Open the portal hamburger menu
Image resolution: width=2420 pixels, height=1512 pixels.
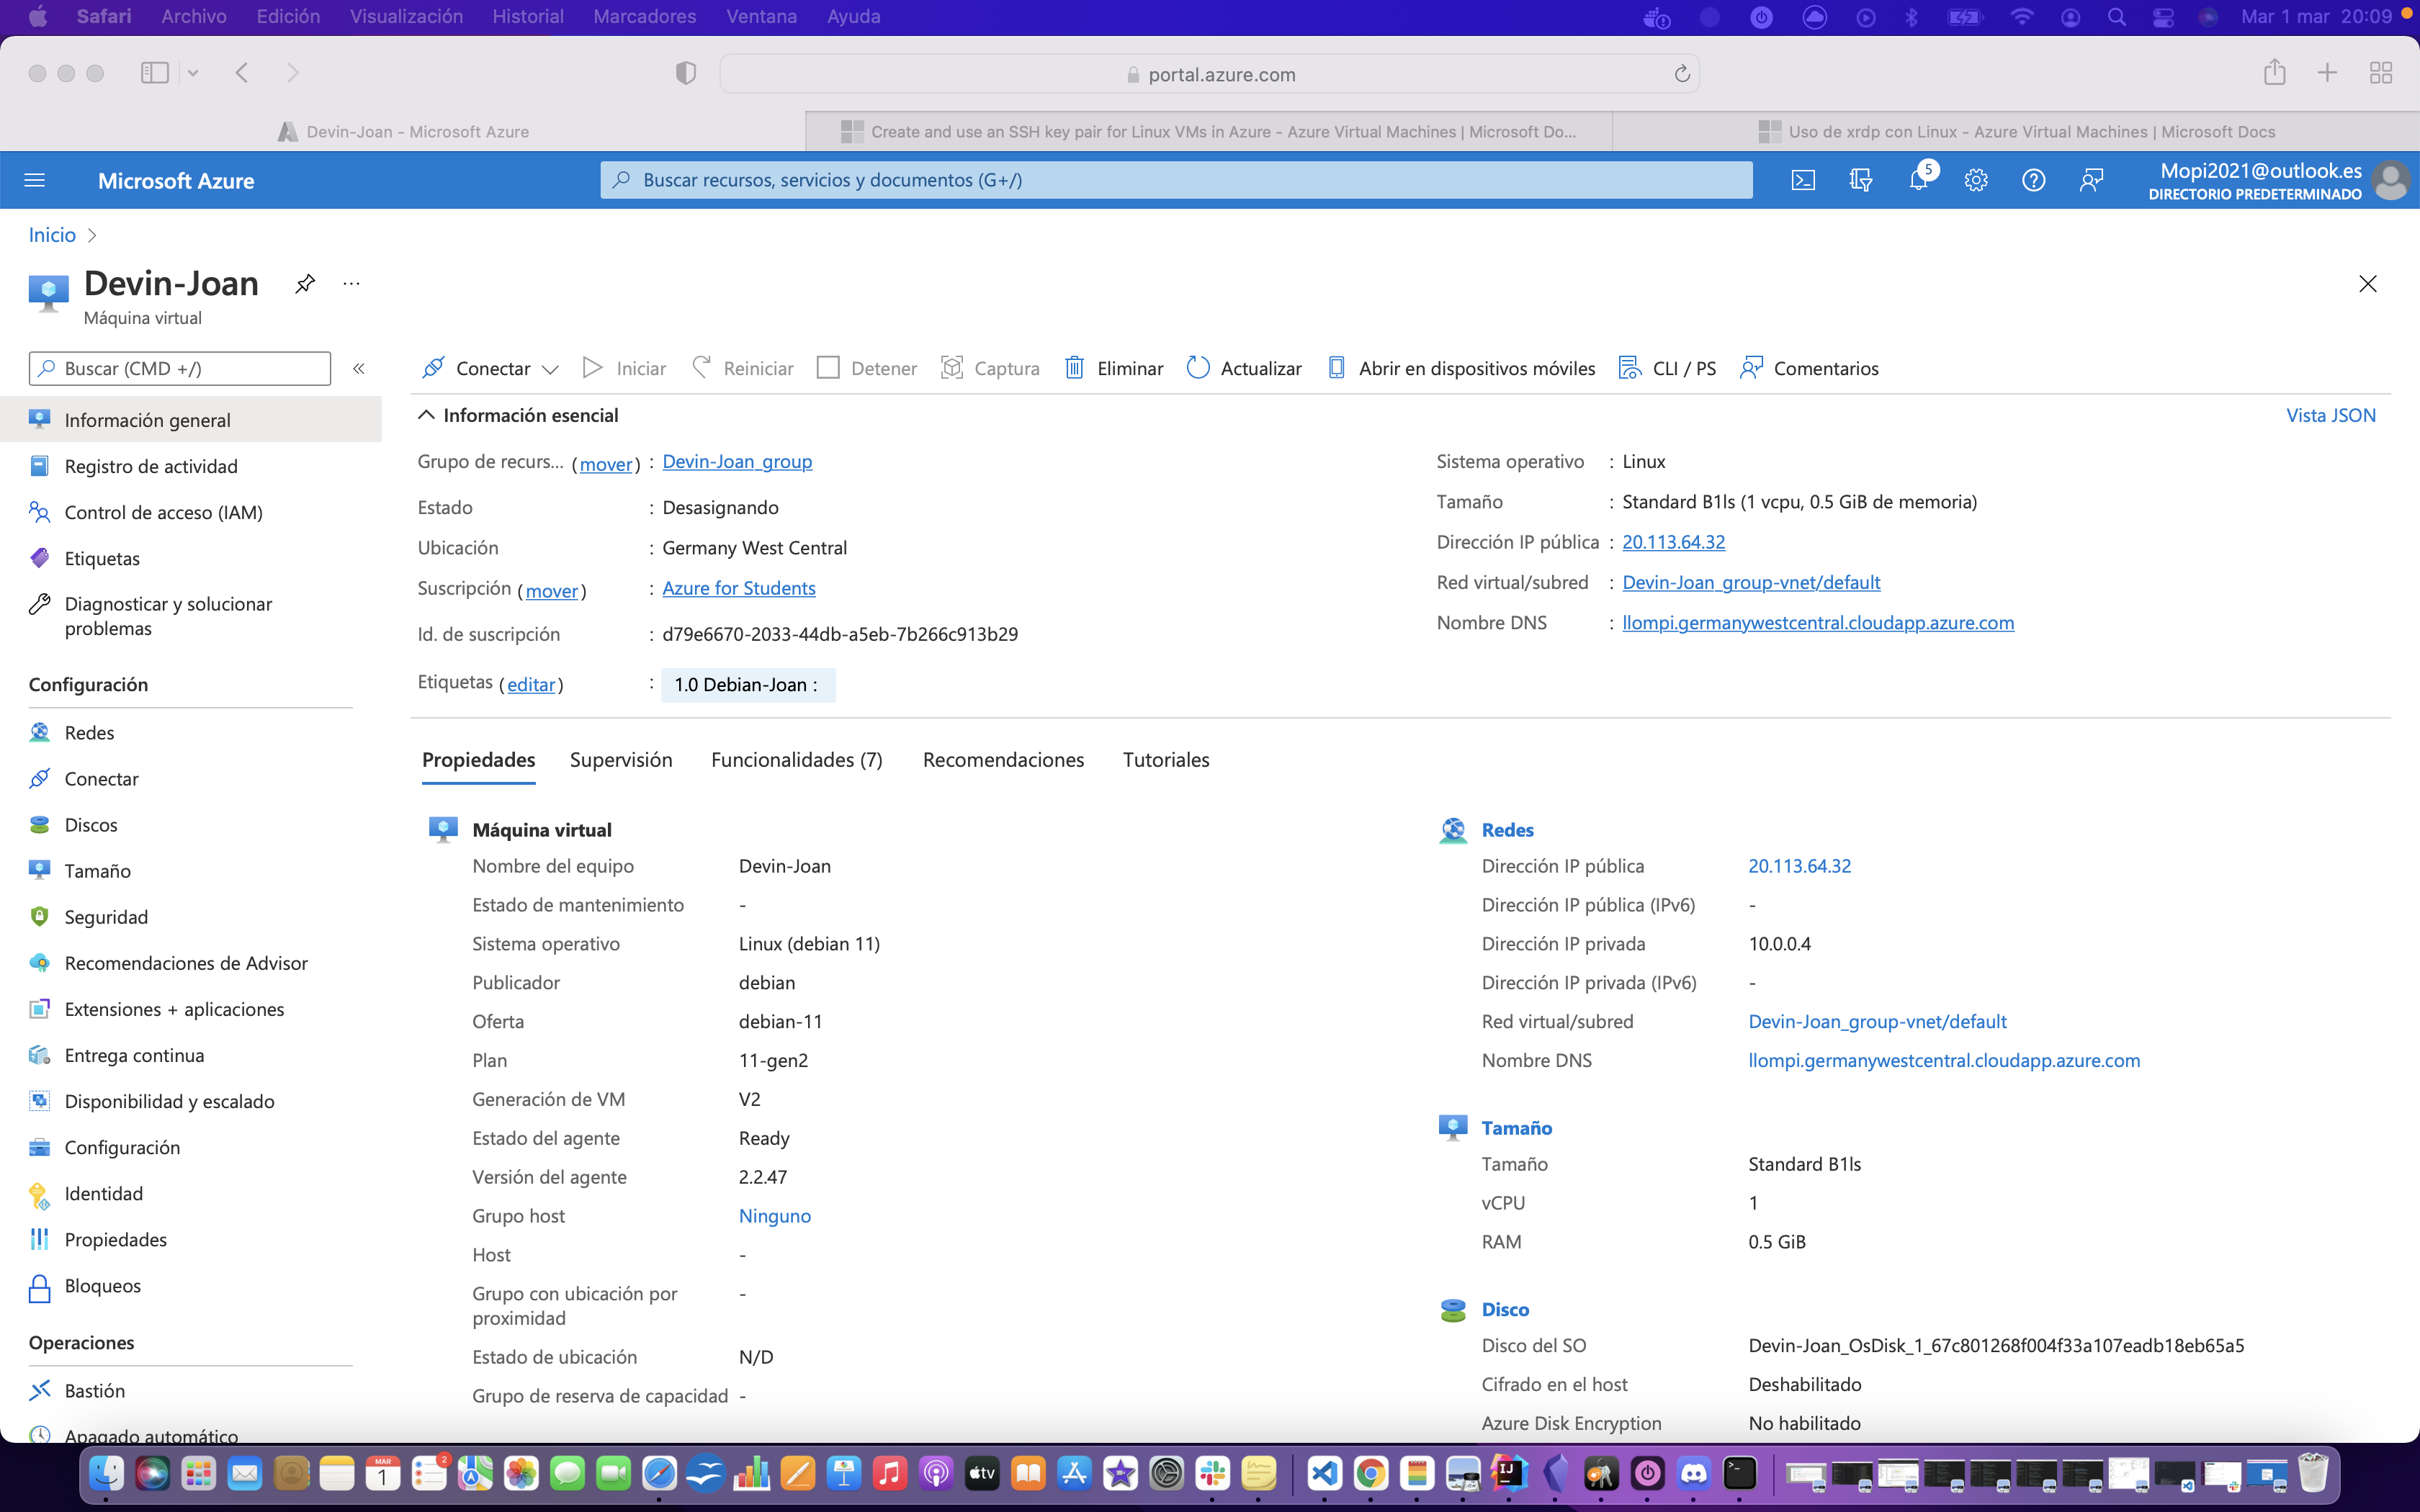[34, 180]
